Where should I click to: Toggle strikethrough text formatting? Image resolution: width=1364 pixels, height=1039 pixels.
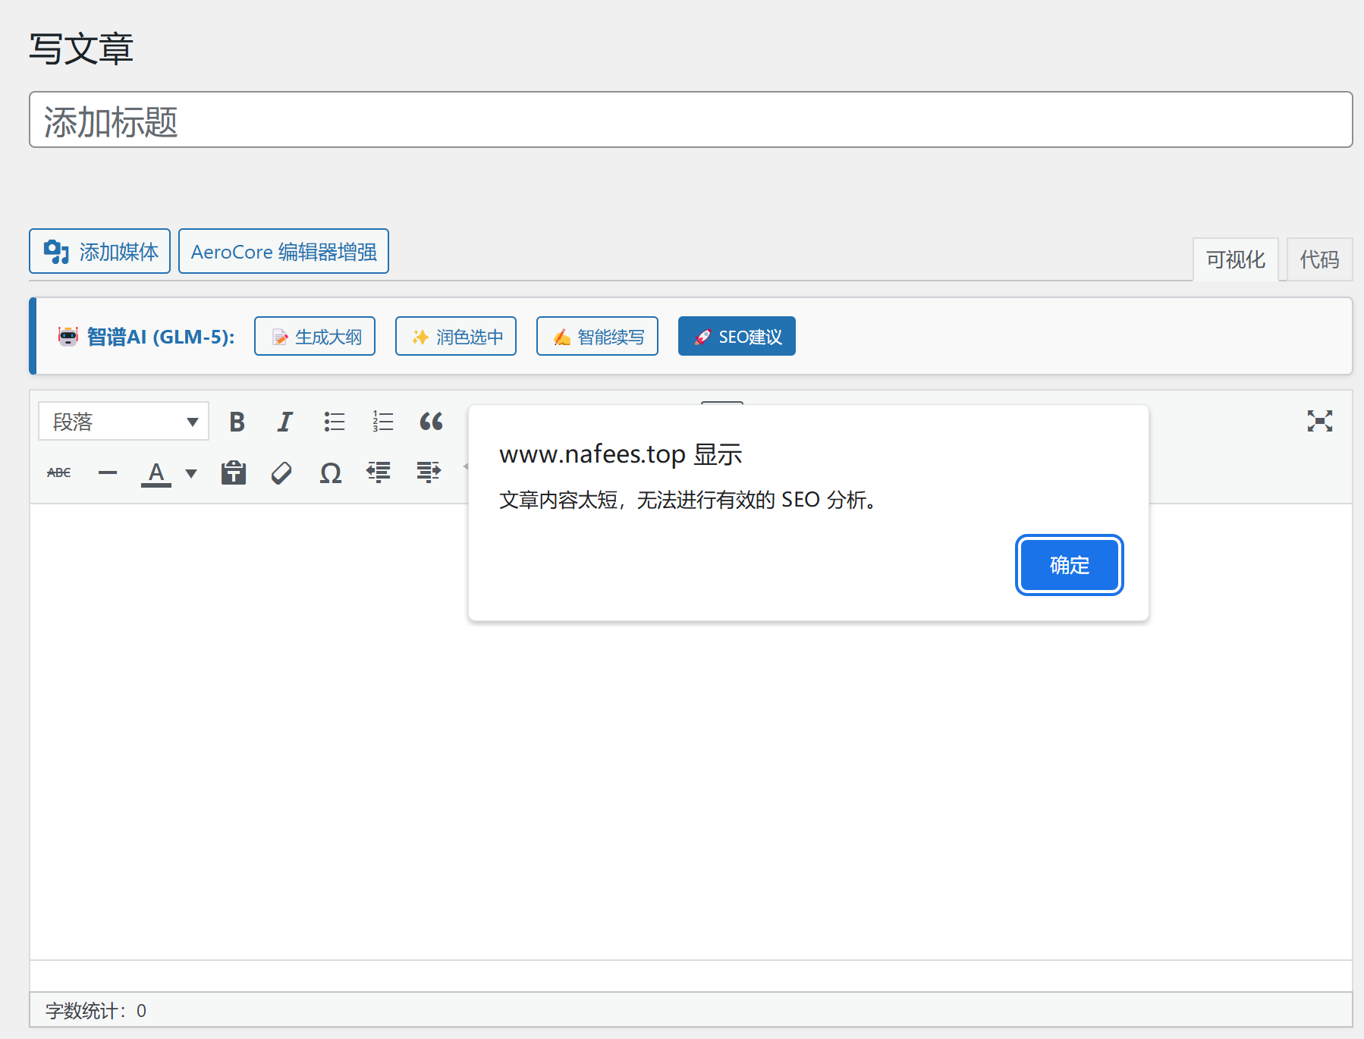tap(59, 472)
